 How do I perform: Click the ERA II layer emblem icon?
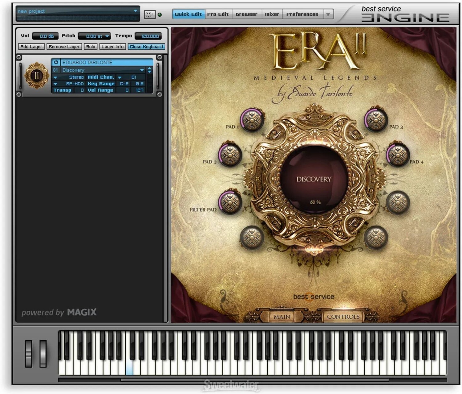click(x=37, y=76)
